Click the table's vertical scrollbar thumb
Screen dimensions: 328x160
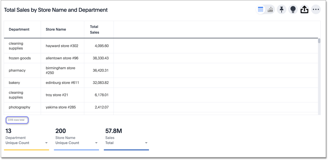pos(319,41)
